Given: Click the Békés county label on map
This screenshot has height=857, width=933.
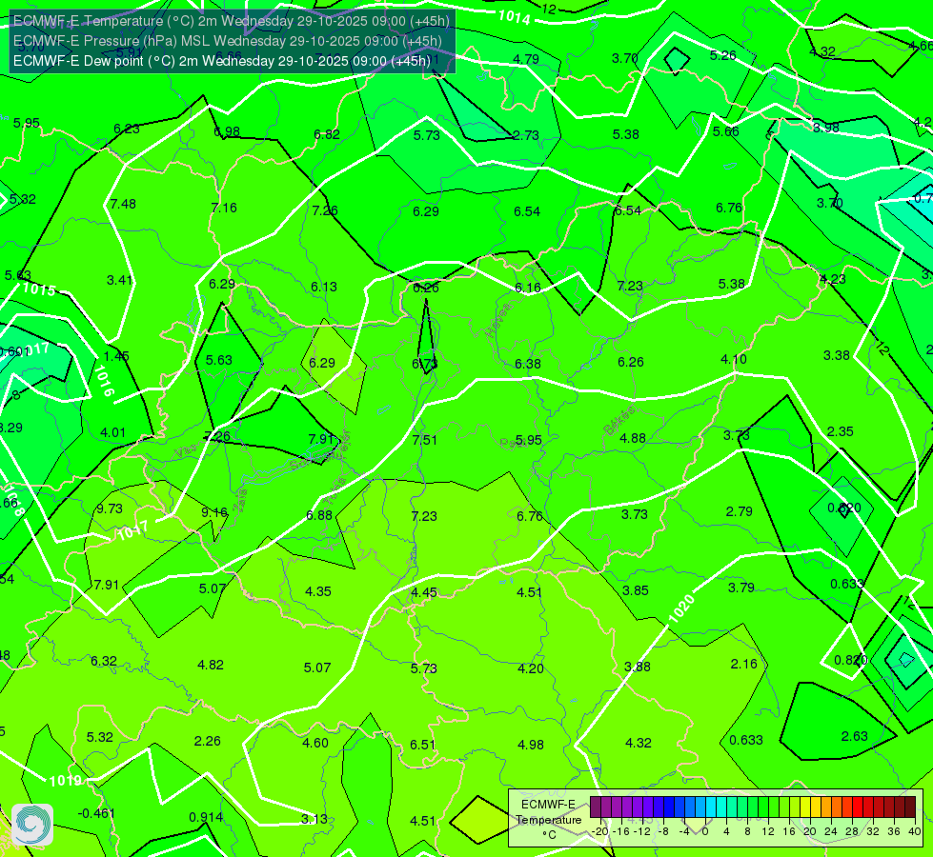Looking at the screenshot, I should [619, 421].
